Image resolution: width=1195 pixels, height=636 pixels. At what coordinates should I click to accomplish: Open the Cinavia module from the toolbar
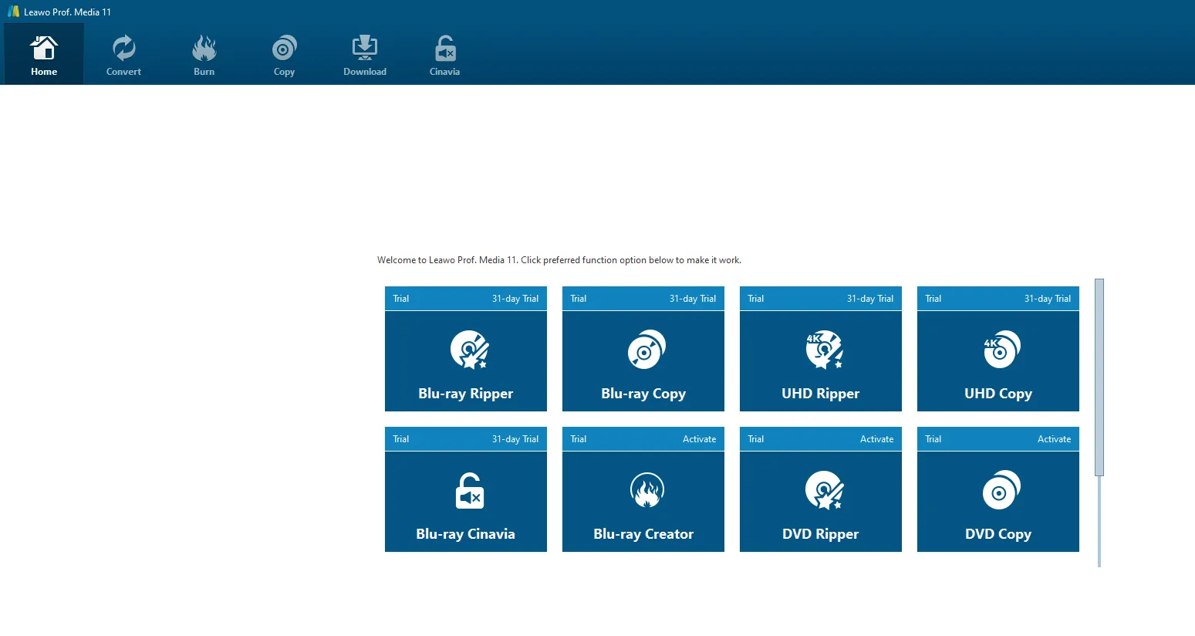click(x=444, y=54)
